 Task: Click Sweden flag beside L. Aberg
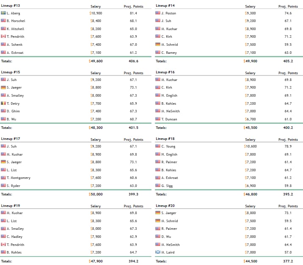[3, 13]
